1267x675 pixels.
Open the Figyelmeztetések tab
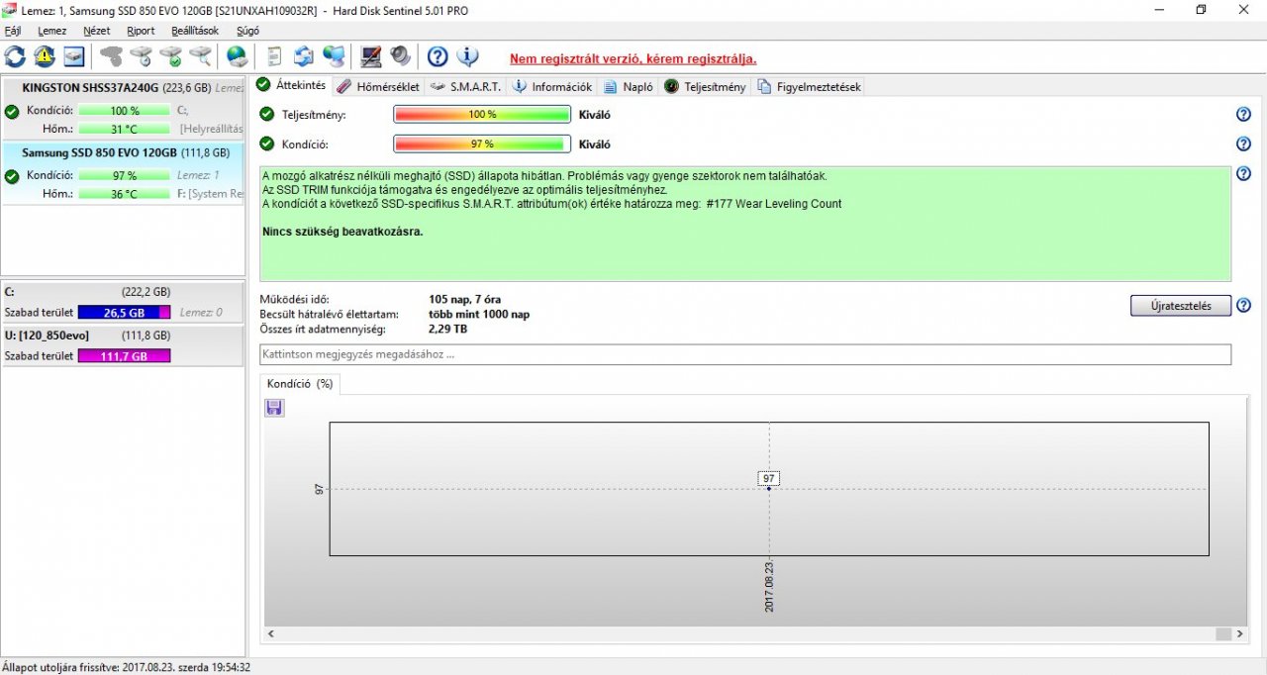[810, 87]
